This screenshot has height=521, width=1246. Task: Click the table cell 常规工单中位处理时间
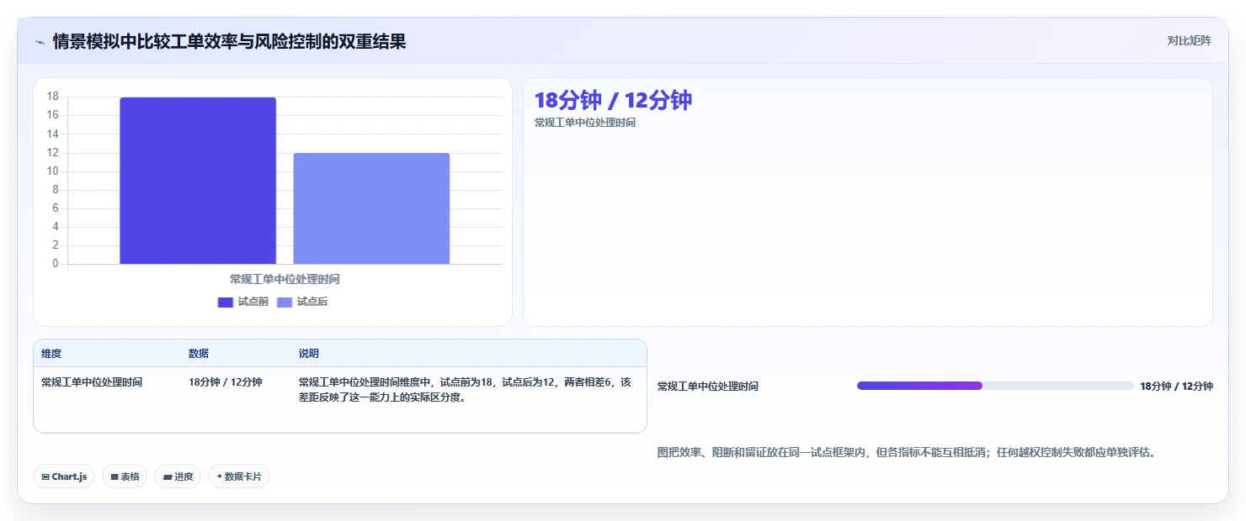(92, 382)
